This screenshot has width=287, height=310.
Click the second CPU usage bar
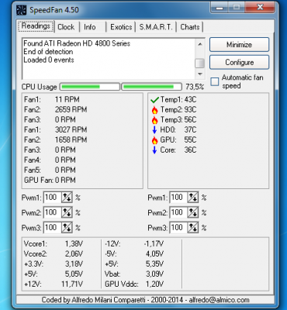pyautogui.click(x=151, y=87)
